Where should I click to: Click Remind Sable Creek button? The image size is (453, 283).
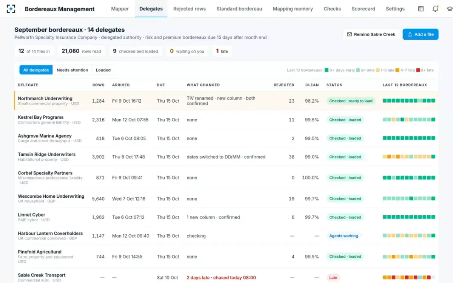371,34
